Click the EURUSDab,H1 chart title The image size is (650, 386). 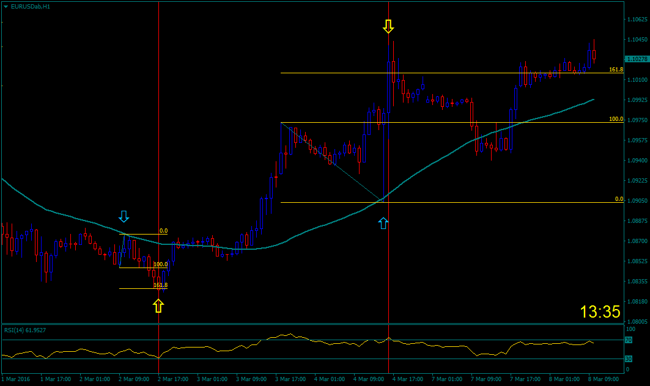(x=30, y=7)
